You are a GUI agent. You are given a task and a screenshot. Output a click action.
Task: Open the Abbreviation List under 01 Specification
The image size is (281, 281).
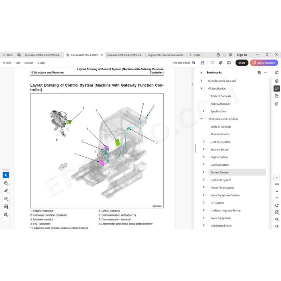(220, 104)
